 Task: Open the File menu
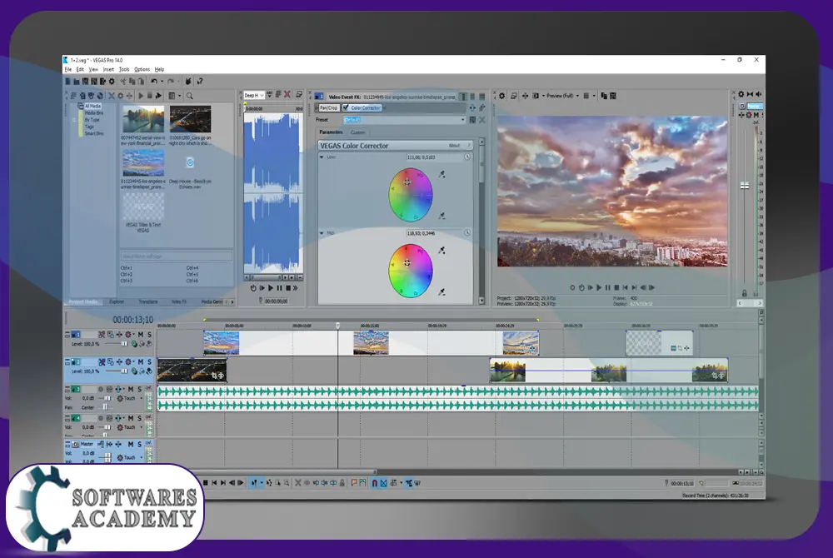coord(68,70)
